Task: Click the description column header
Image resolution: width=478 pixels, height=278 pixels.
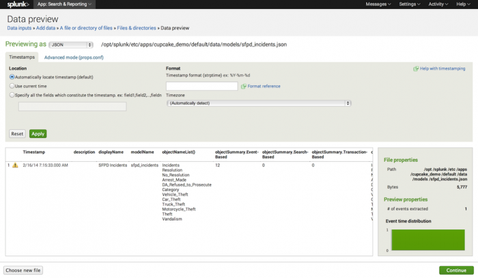Action: click(84, 152)
